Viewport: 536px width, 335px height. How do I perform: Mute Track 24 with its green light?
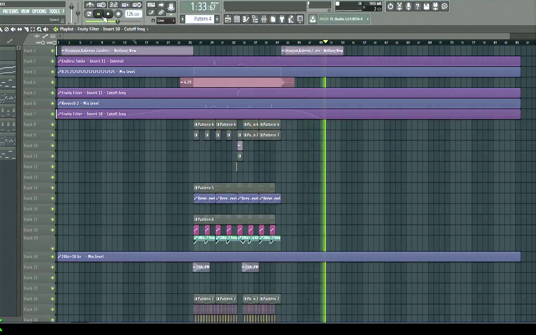52,299
